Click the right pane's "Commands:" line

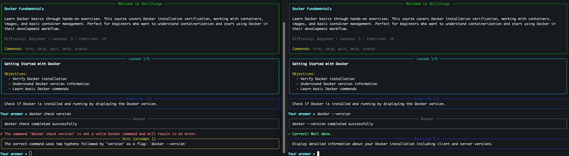[334, 49]
